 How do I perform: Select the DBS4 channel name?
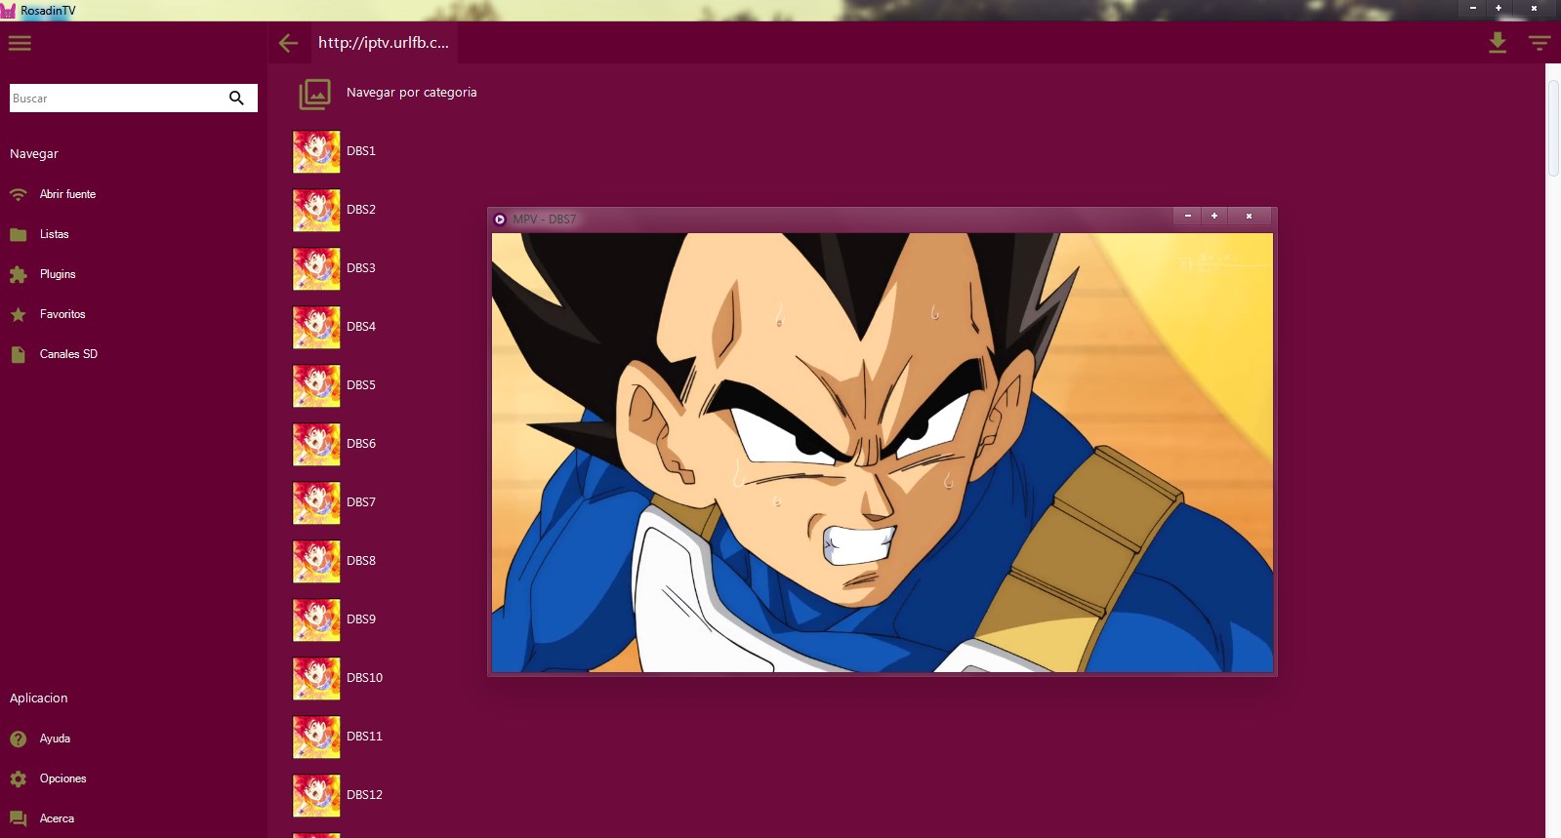pyautogui.click(x=361, y=327)
